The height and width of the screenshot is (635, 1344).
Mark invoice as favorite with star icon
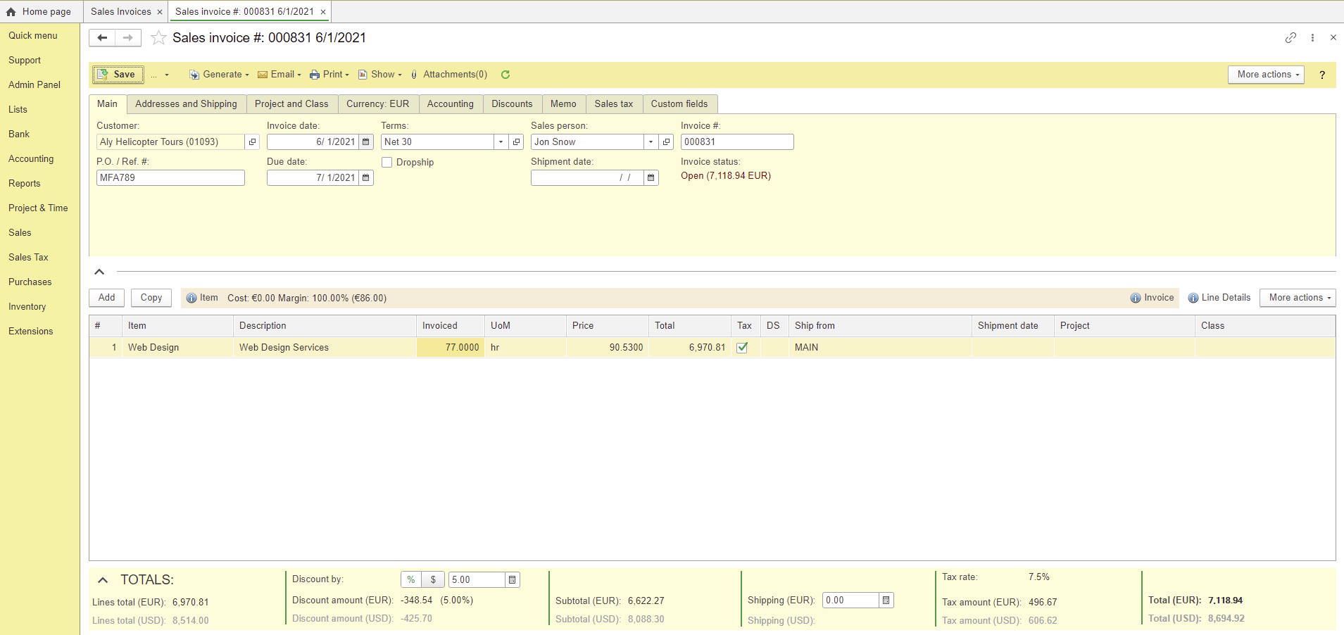[159, 38]
